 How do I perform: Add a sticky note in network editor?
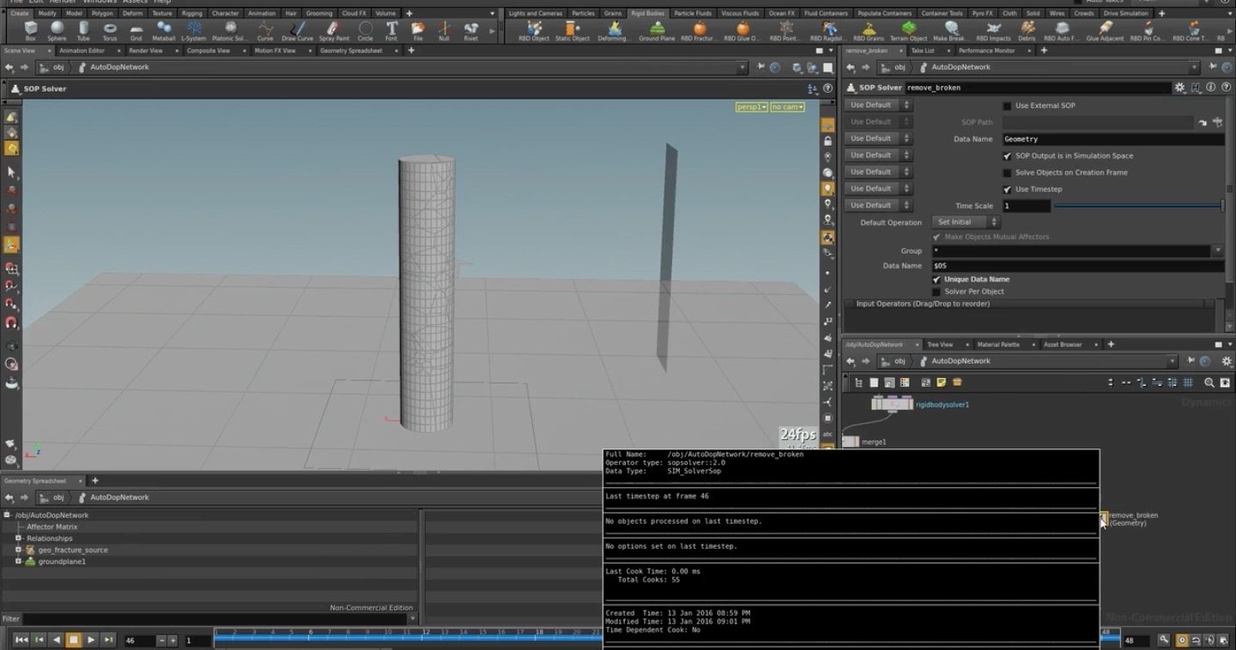click(x=941, y=382)
